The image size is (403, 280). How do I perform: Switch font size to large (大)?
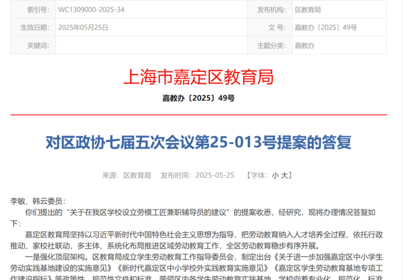click(284, 175)
